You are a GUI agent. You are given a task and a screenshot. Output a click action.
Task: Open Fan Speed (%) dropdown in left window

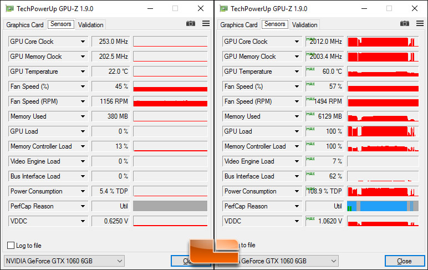click(83, 86)
